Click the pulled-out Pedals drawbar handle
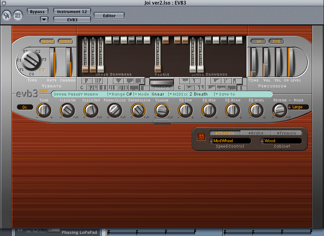The image size is (324, 236). pos(158,68)
